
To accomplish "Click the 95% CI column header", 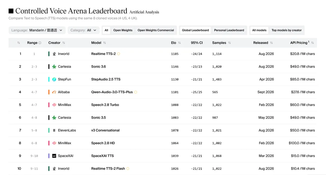I will click(x=197, y=43).
